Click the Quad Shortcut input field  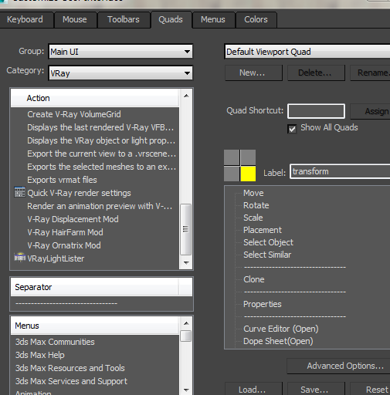pos(316,111)
